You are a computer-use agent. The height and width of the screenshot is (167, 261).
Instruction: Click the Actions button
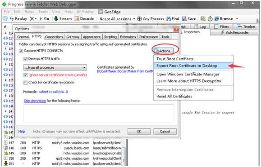[x=164, y=51]
